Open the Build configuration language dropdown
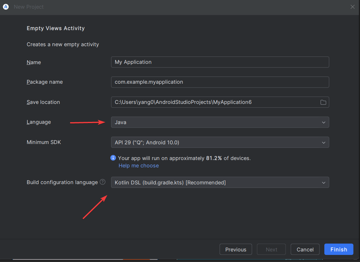360x262 pixels. [x=220, y=182]
